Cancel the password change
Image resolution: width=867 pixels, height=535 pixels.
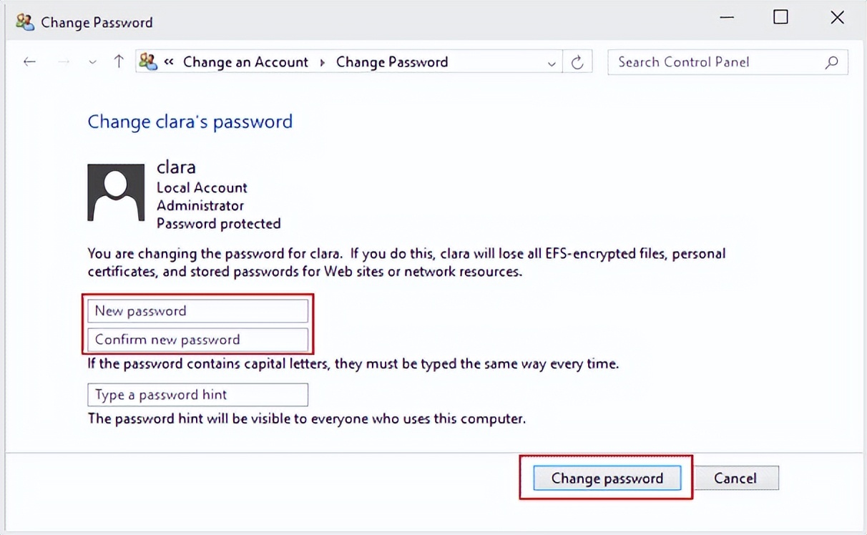pyautogui.click(x=735, y=478)
